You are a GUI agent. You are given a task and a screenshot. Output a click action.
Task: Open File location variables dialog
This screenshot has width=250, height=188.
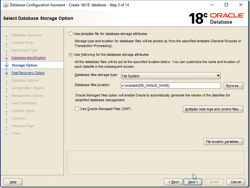click(x=223, y=142)
